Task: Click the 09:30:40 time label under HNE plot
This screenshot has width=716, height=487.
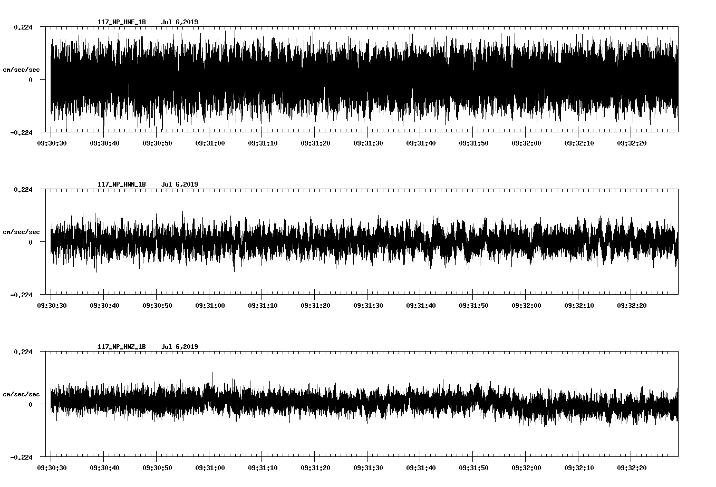Action: pos(104,143)
